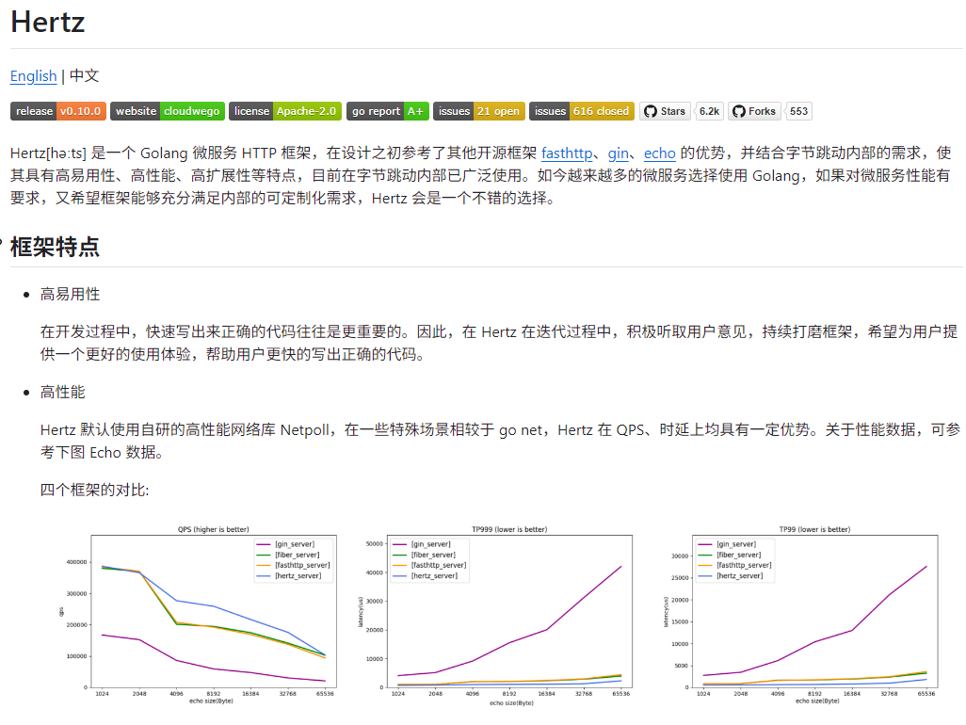Click the 中文 language label

pyautogui.click(x=85, y=75)
